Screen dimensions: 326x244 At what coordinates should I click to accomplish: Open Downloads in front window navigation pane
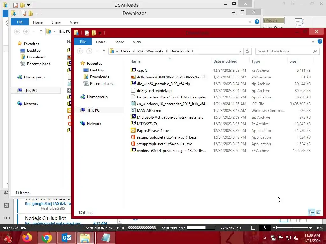click(99, 77)
